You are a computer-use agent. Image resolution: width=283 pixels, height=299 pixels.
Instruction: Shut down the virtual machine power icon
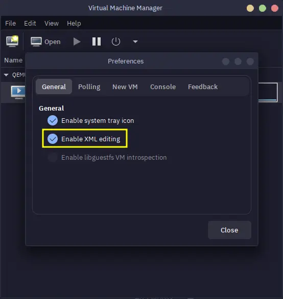(x=116, y=41)
